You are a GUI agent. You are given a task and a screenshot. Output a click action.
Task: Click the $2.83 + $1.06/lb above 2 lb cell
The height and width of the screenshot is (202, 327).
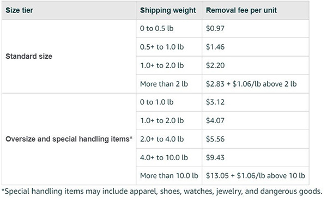[256, 84]
